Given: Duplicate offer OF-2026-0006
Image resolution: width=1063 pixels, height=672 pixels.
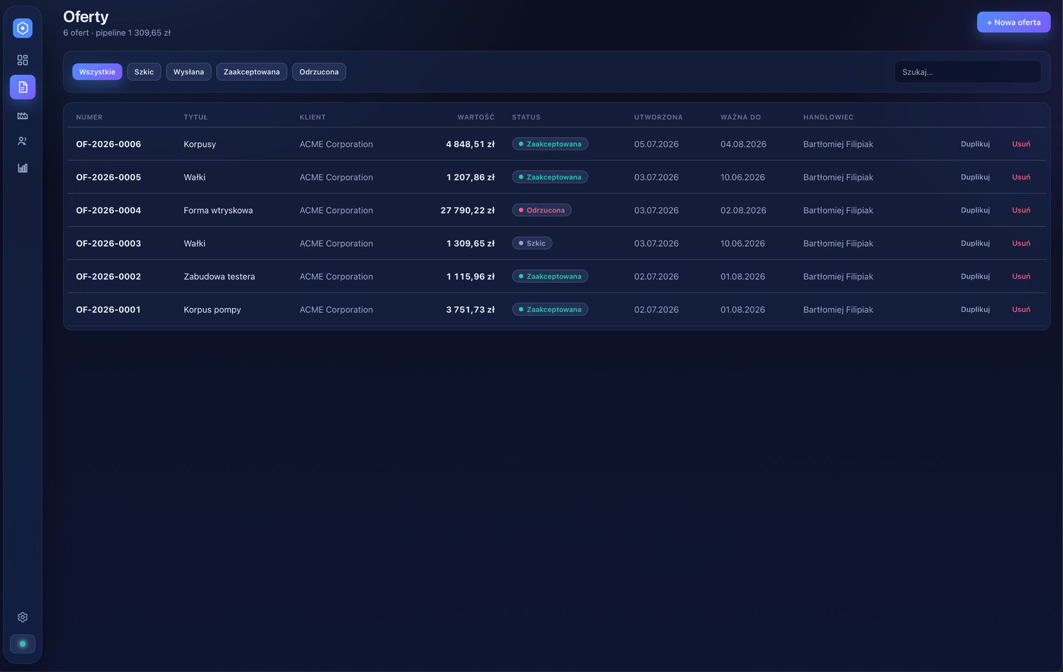Looking at the screenshot, I should [x=975, y=144].
